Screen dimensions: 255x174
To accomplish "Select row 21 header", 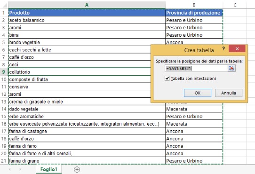I will pos(4,161).
